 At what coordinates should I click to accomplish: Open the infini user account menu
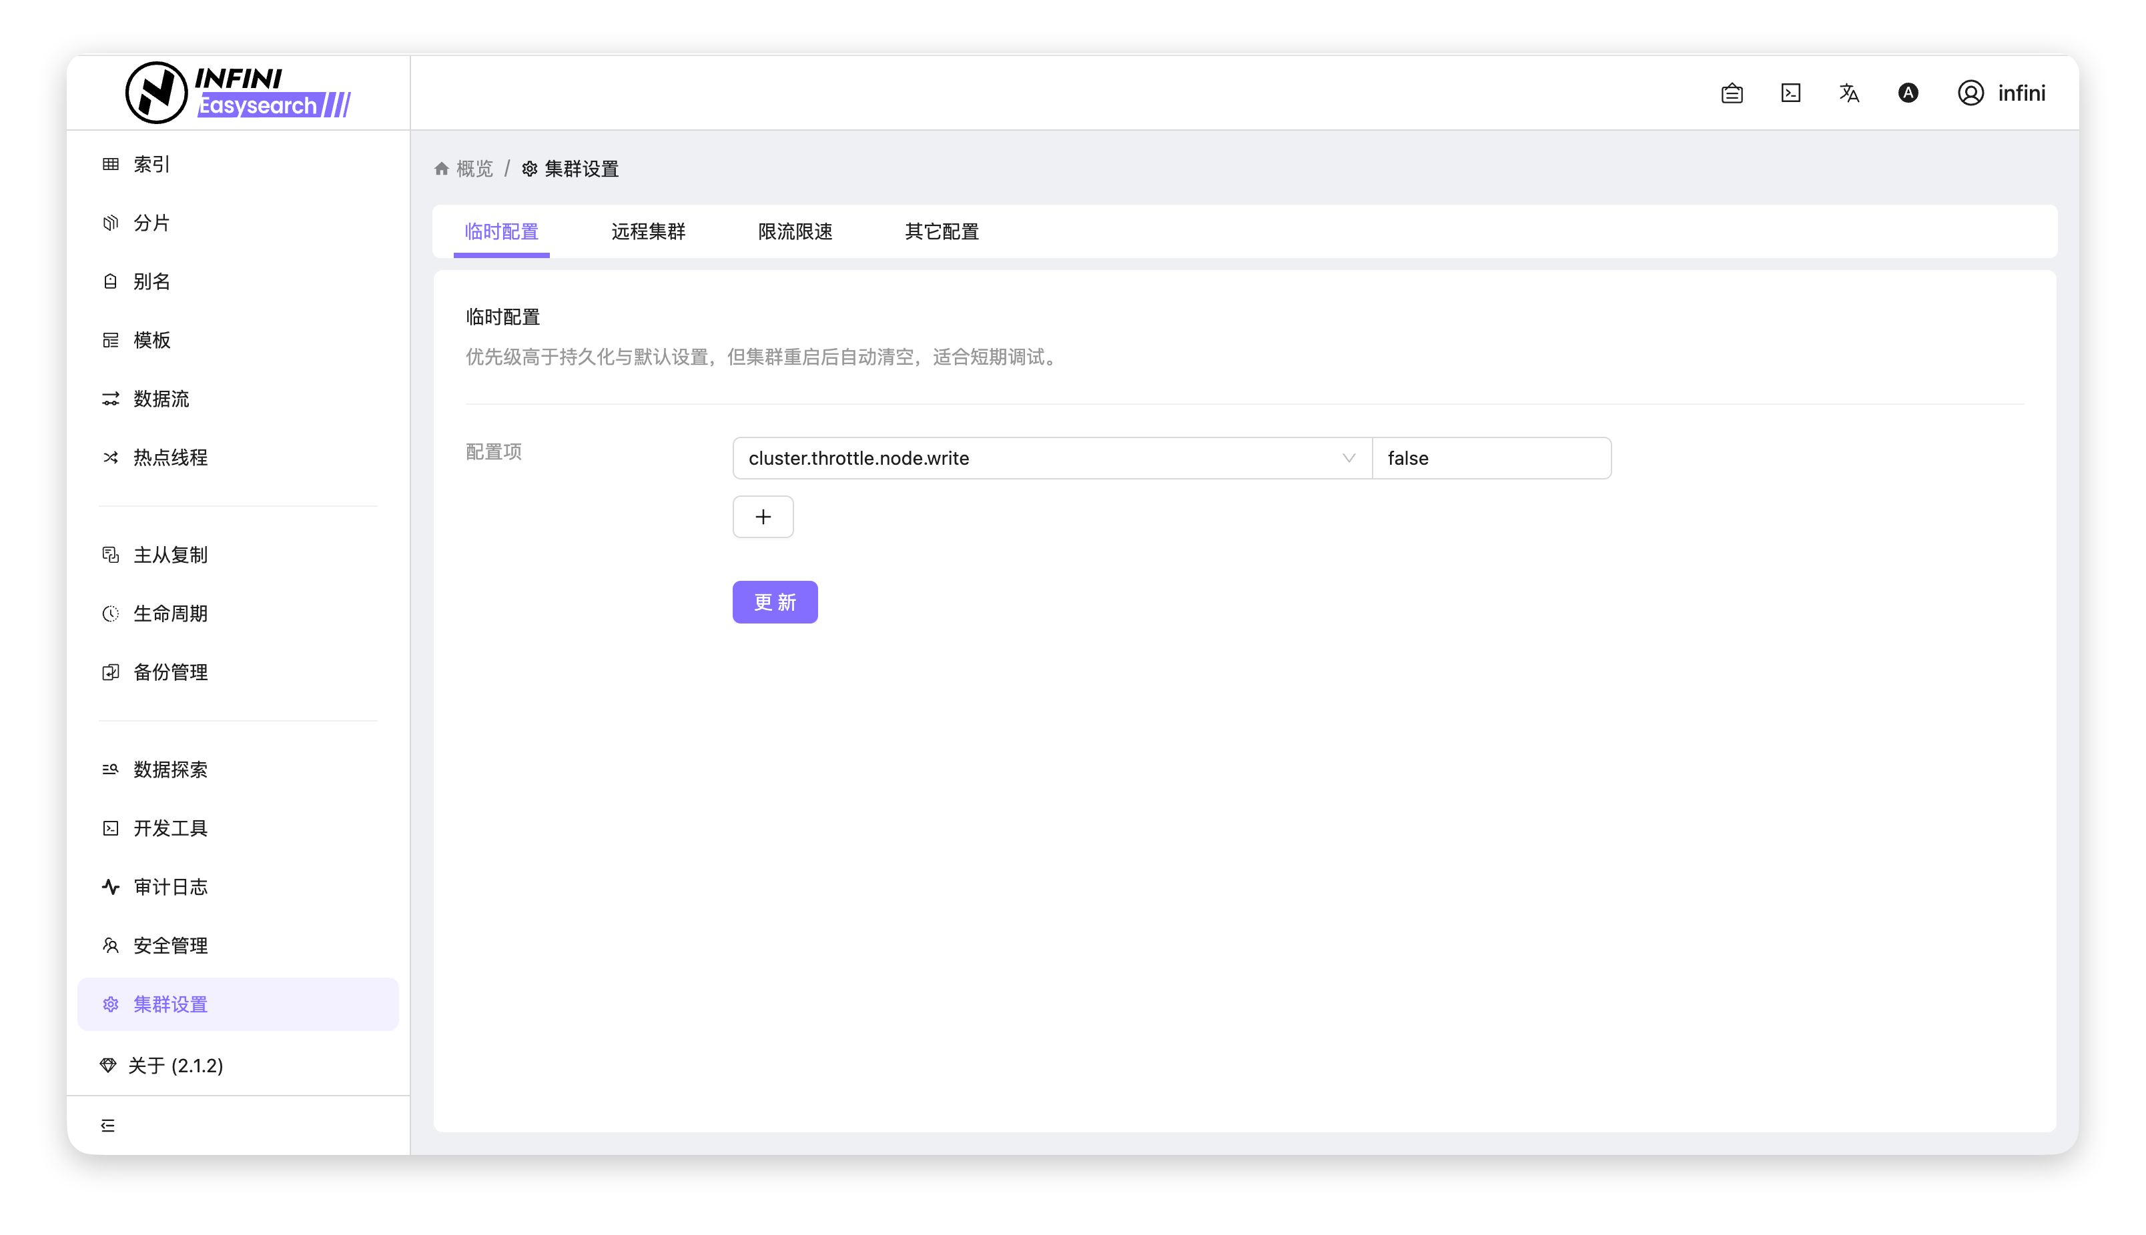[x=2002, y=93]
